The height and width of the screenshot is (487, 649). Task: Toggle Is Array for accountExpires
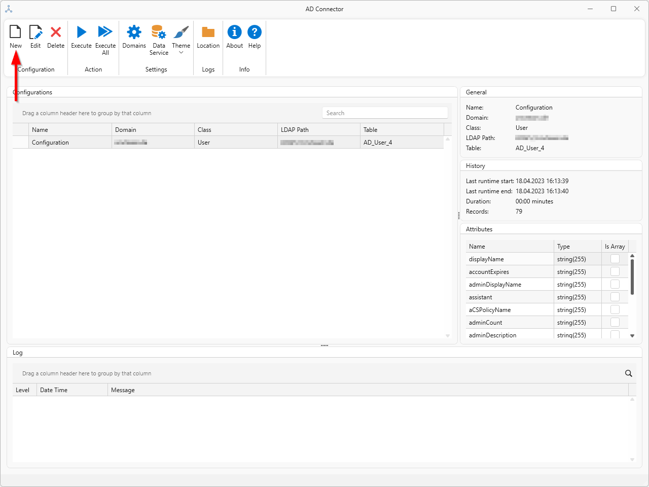coord(615,271)
